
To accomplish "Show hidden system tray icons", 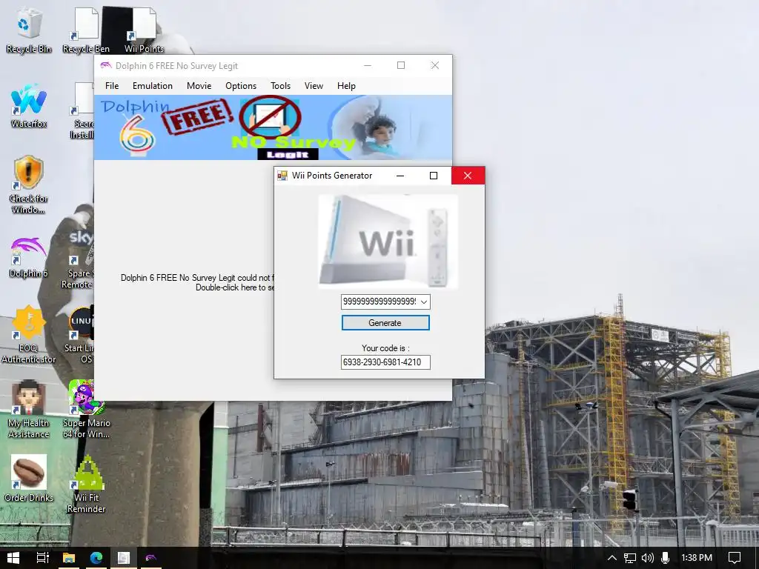I will pyautogui.click(x=611, y=558).
